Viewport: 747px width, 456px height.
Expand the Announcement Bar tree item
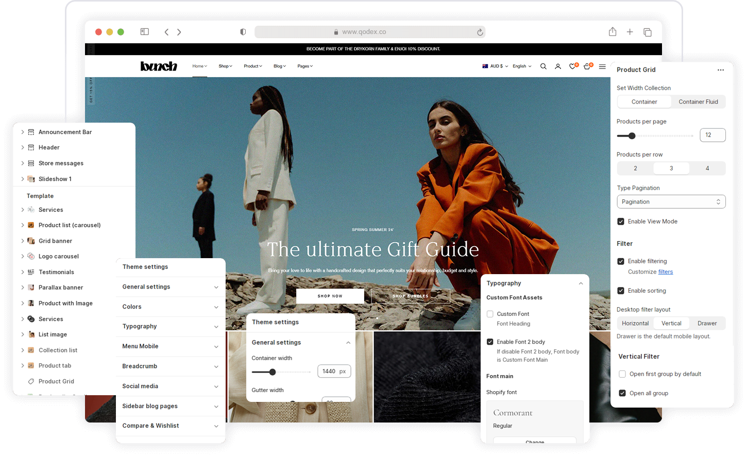[x=23, y=132]
